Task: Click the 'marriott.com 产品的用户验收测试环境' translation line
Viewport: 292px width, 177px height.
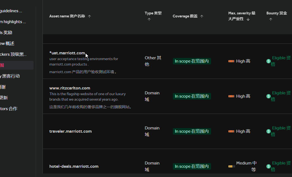Action: pyautogui.click(x=83, y=72)
